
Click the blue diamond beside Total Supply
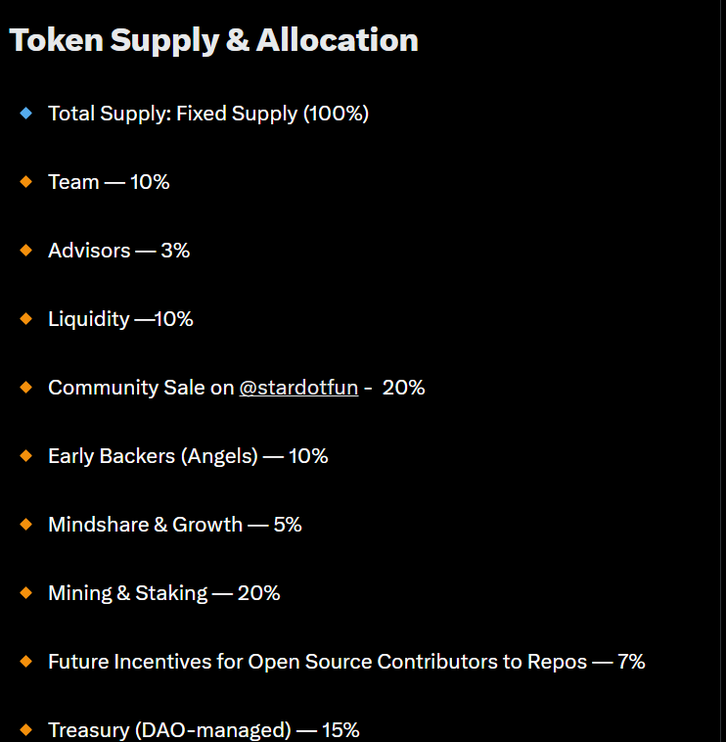26,114
